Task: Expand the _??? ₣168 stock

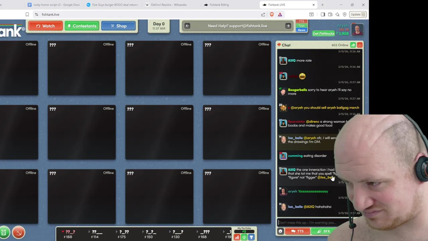Action: pyautogui.click(x=203, y=234)
